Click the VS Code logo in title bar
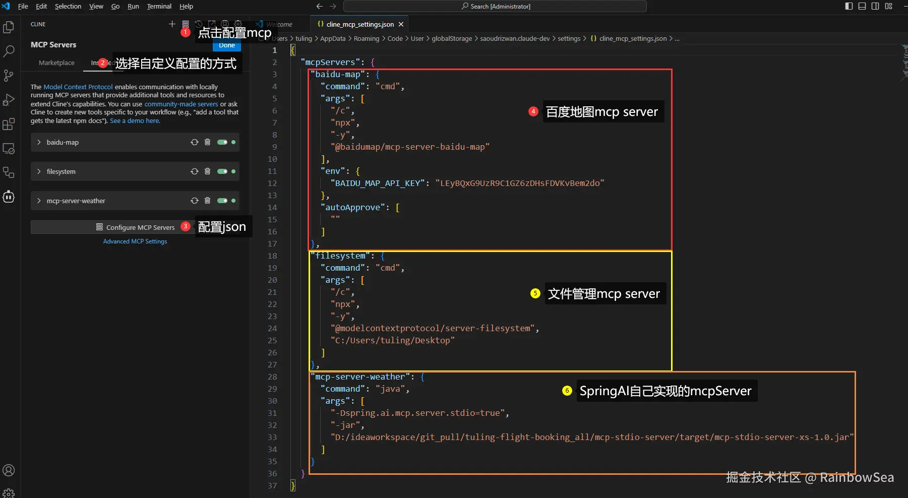Viewport: 908px width, 498px height. click(6, 6)
